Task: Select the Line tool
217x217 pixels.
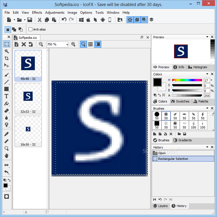Action: 7,82
